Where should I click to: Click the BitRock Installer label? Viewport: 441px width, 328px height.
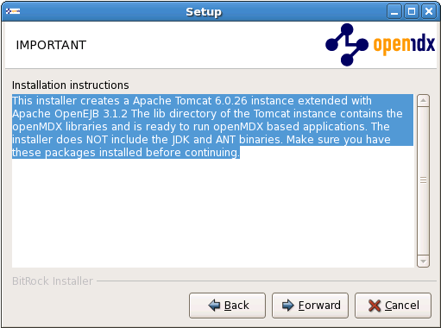click(x=53, y=281)
